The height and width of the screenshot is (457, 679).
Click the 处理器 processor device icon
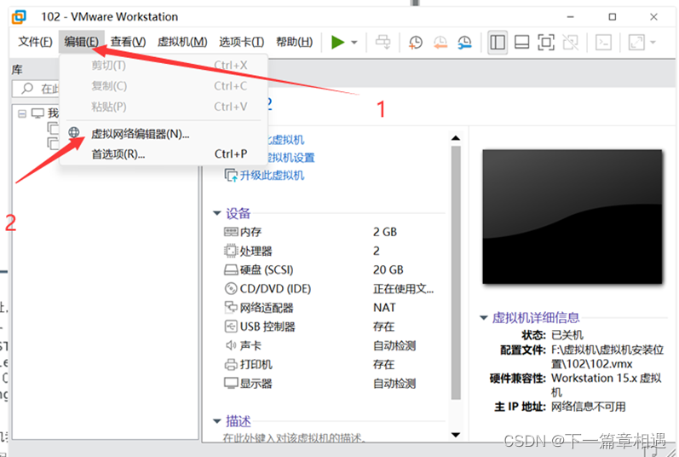[231, 251]
